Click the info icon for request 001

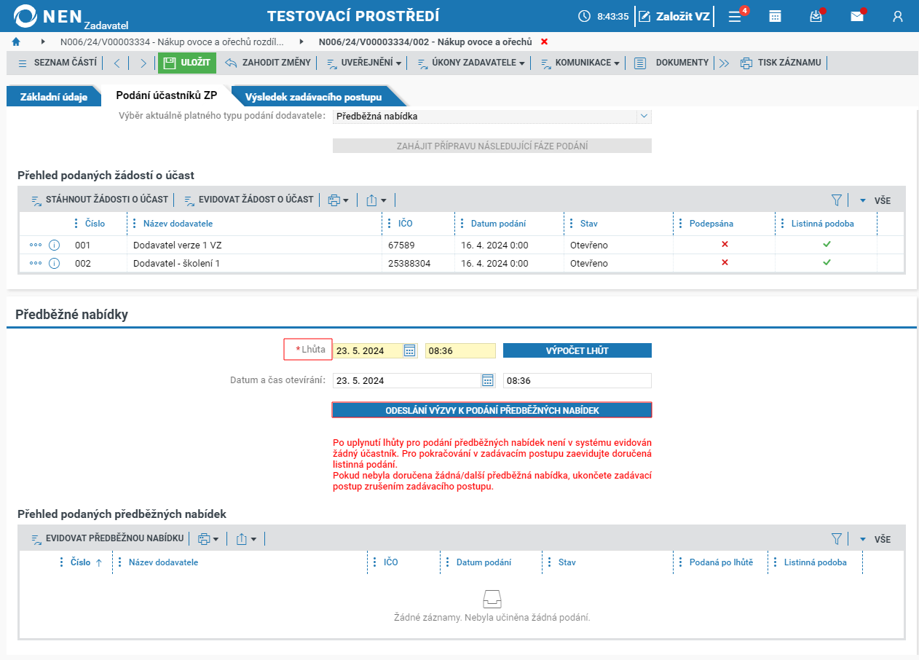(54, 245)
